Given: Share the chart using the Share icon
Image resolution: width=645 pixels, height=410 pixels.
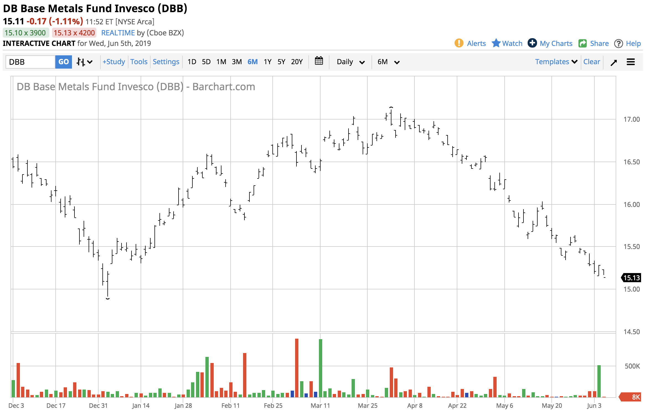Looking at the screenshot, I should 583,43.
